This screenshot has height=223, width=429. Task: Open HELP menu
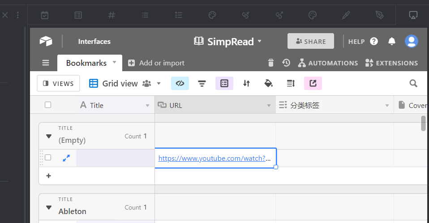click(x=363, y=42)
